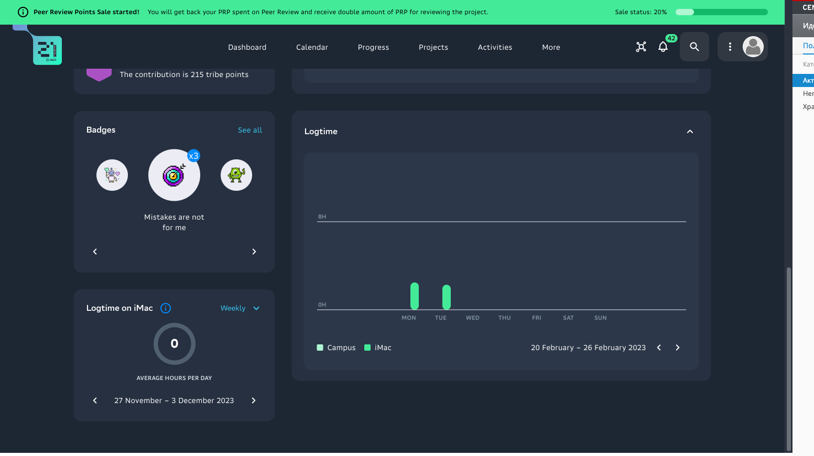Click the Sale status progress bar
This screenshot has height=456, width=814.
[x=721, y=12]
